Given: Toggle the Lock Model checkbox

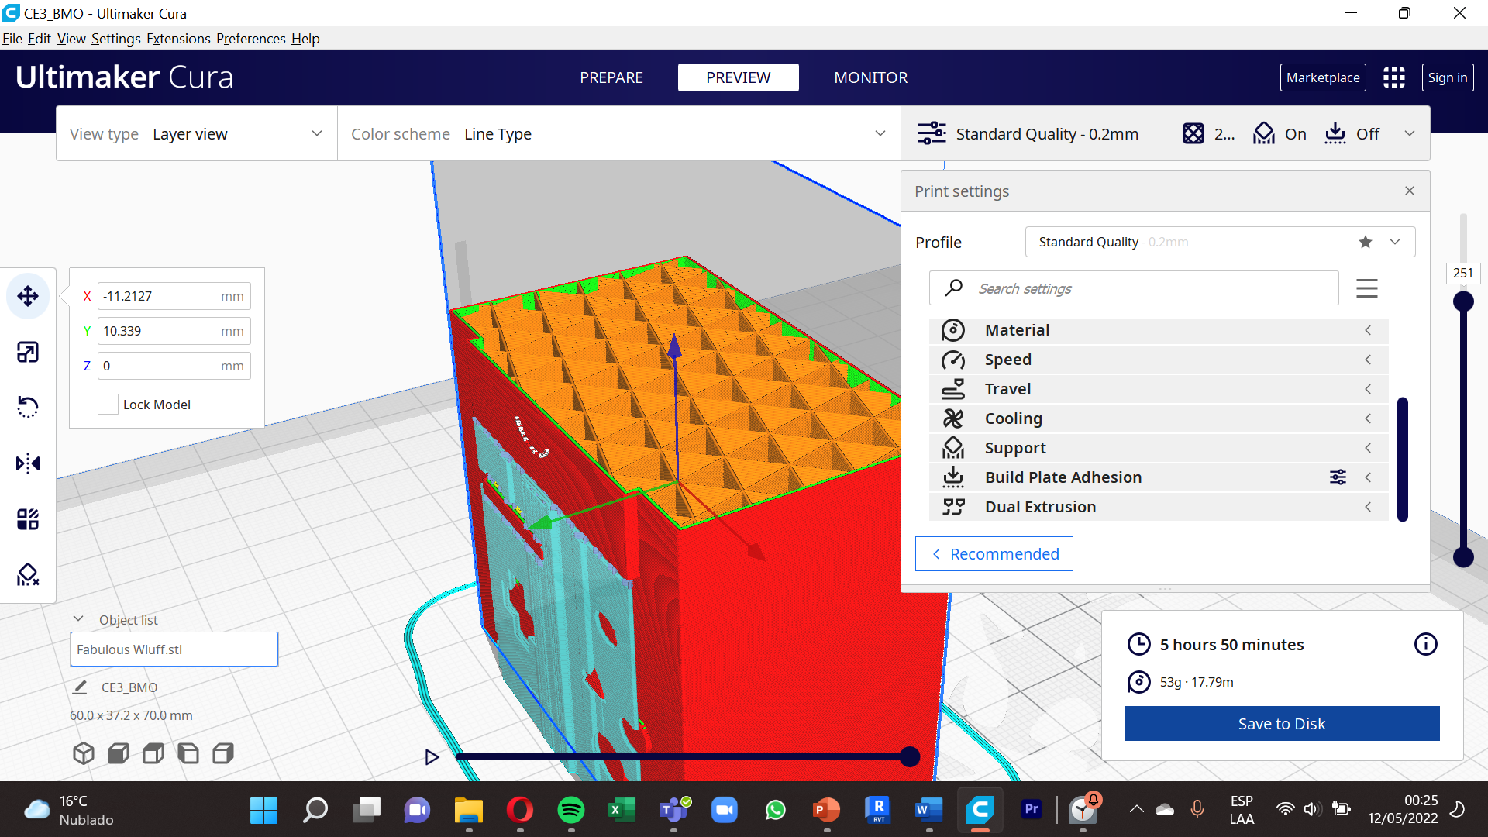Looking at the screenshot, I should (107, 404).
